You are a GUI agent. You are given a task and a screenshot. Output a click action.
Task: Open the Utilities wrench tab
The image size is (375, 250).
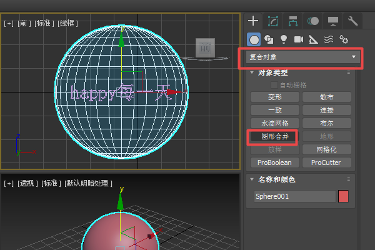(352, 21)
